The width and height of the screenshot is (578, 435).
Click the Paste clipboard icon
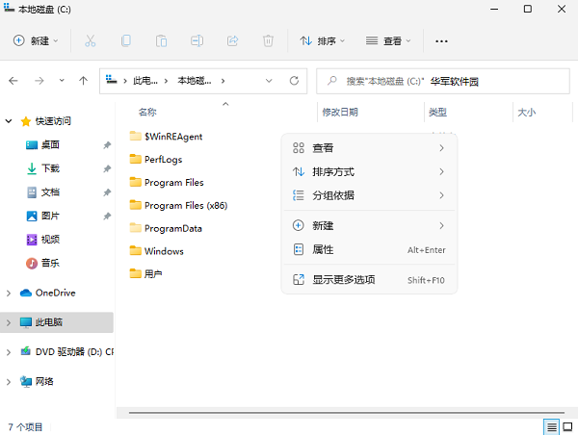coord(161,40)
